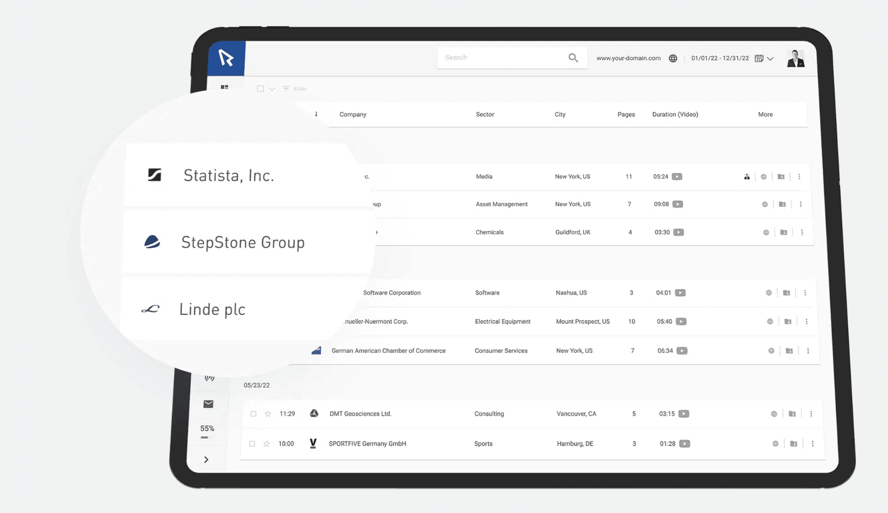
Task: Click folder icon in Asset Management row
Action: point(782,204)
